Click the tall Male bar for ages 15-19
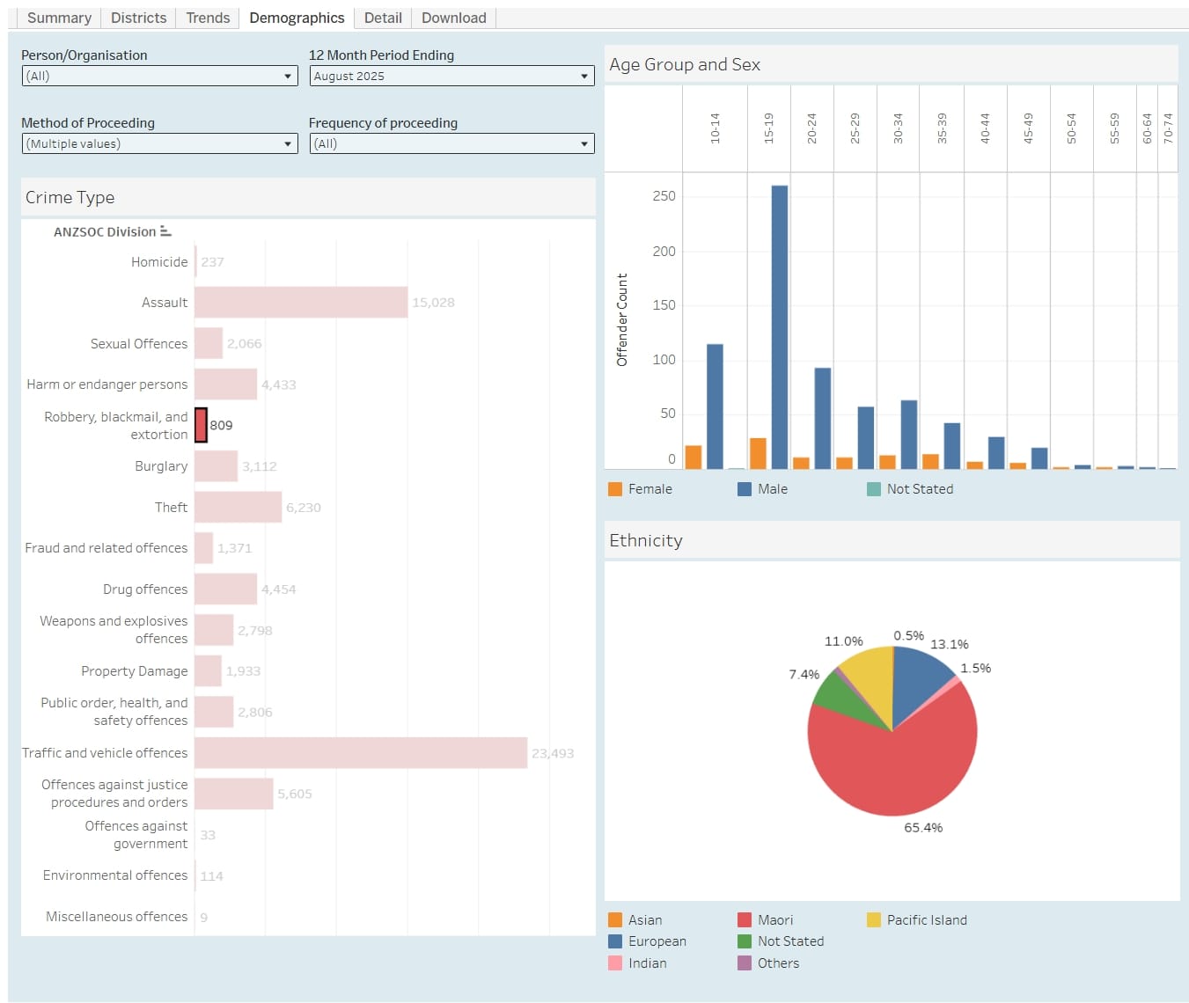 779,326
